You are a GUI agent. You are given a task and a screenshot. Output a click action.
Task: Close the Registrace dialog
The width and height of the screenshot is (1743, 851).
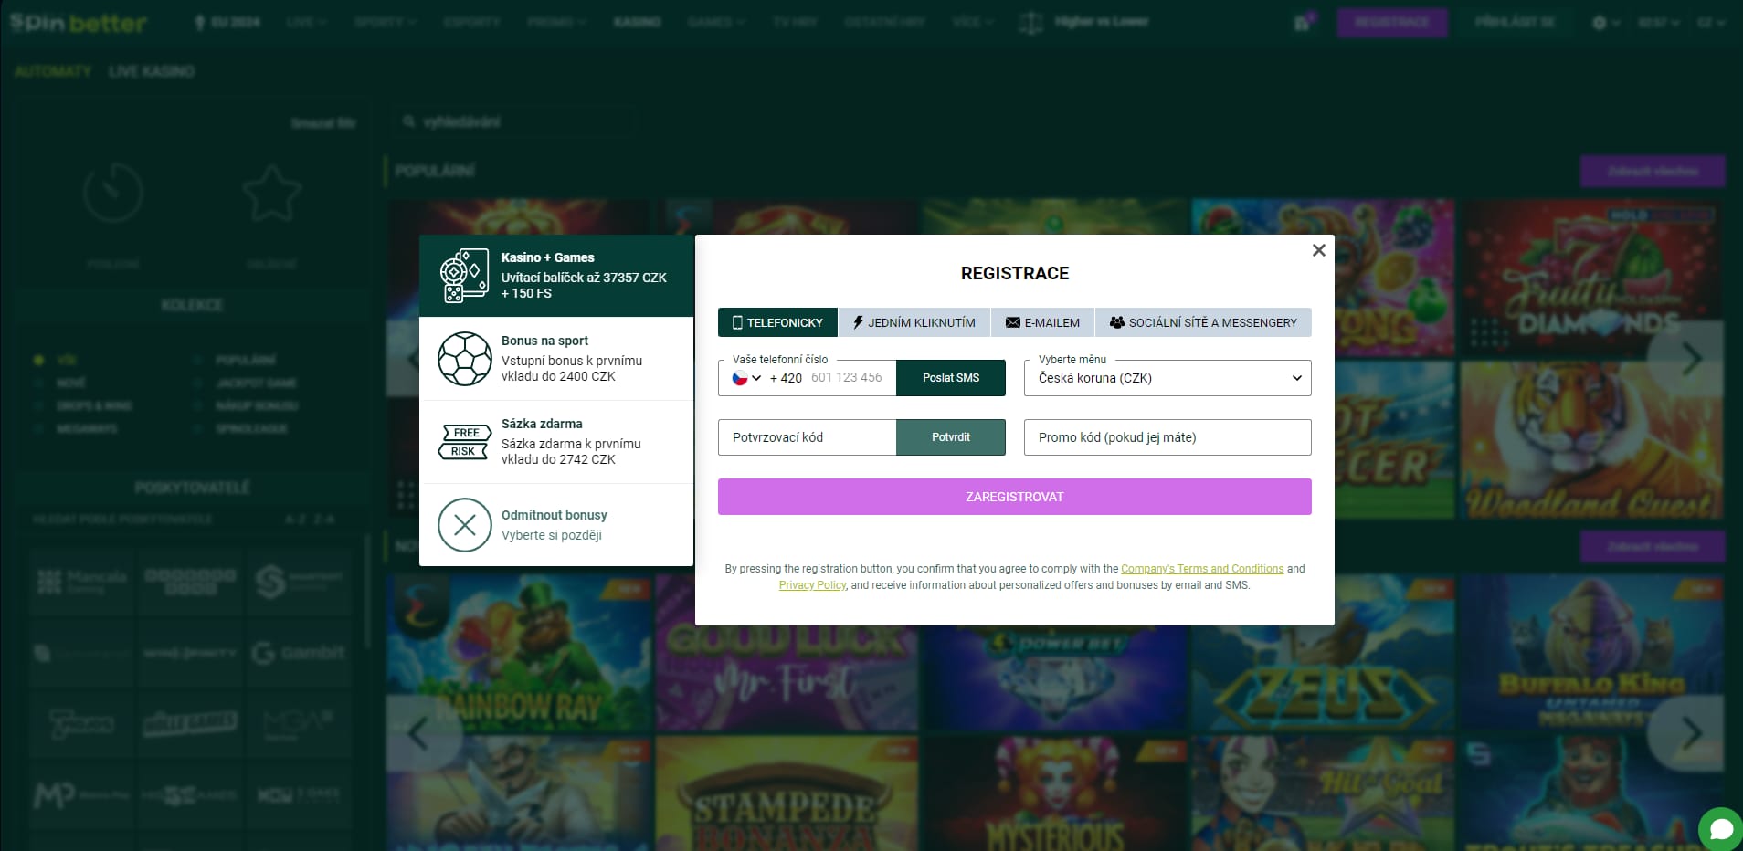coord(1318,250)
